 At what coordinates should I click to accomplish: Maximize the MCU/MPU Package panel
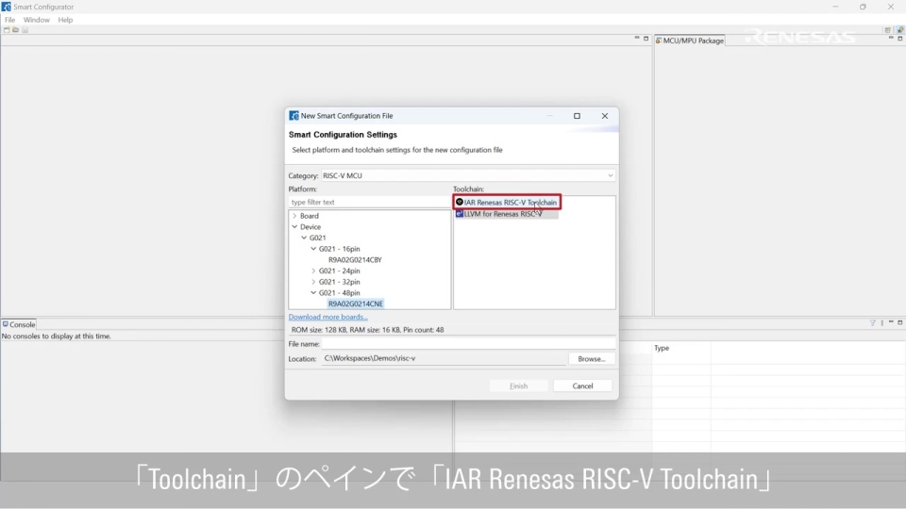[x=899, y=38]
